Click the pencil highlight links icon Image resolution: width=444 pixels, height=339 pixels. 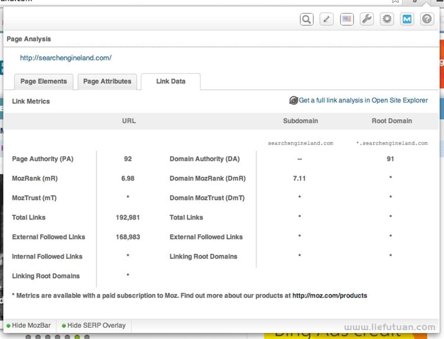(326, 20)
